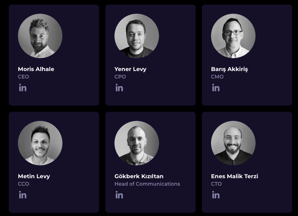This screenshot has width=298, height=216.
Task: Click the Head of Communications title text
Action: [147, 184]
